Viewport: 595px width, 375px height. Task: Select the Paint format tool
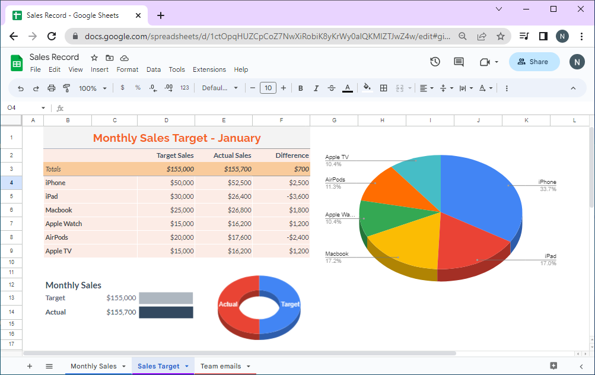[66, 88]
